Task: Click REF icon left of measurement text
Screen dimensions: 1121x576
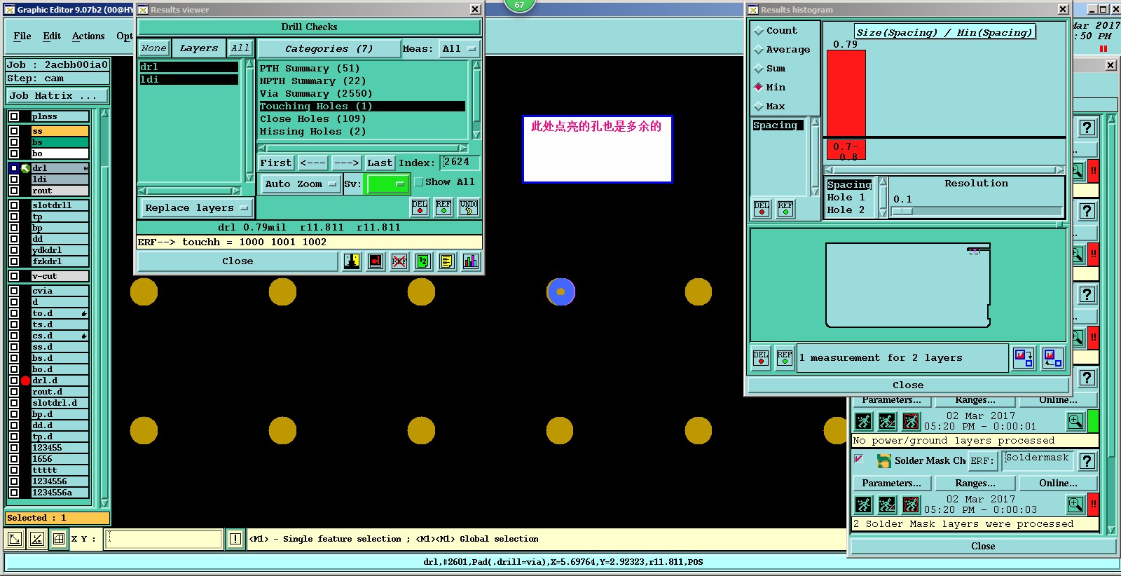Action: point(785,358)
